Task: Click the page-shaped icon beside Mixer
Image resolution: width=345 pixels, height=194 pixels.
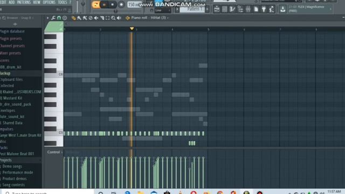Action: point(256,9)
